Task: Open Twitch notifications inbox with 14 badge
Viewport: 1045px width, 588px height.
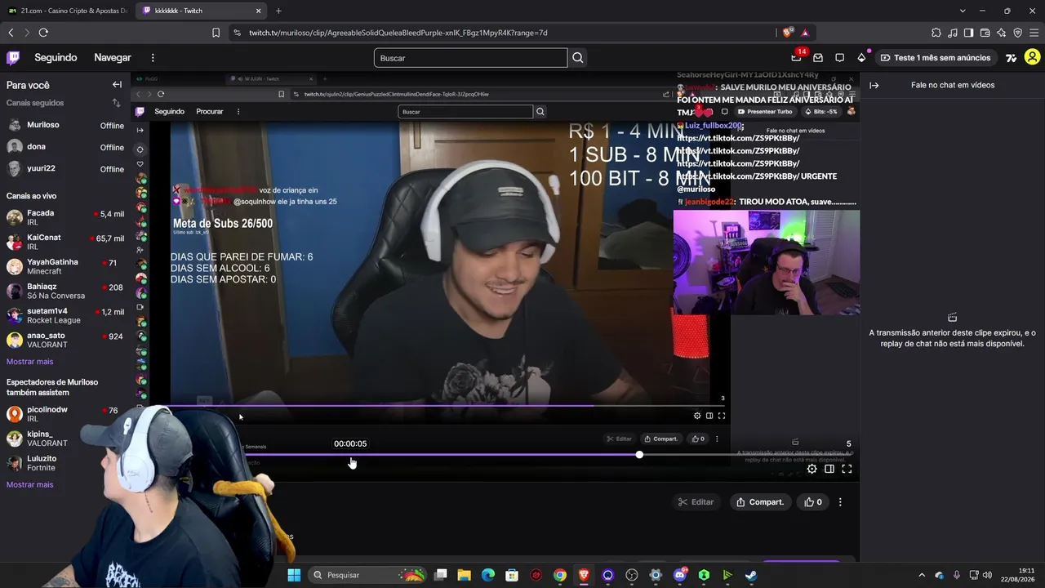Action: click(x=797, y=58)
